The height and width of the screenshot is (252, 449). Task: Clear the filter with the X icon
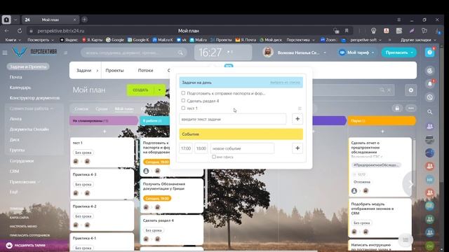tap(389, 90)
